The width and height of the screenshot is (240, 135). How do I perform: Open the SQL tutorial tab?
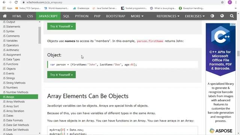click(x=66, y=16)
